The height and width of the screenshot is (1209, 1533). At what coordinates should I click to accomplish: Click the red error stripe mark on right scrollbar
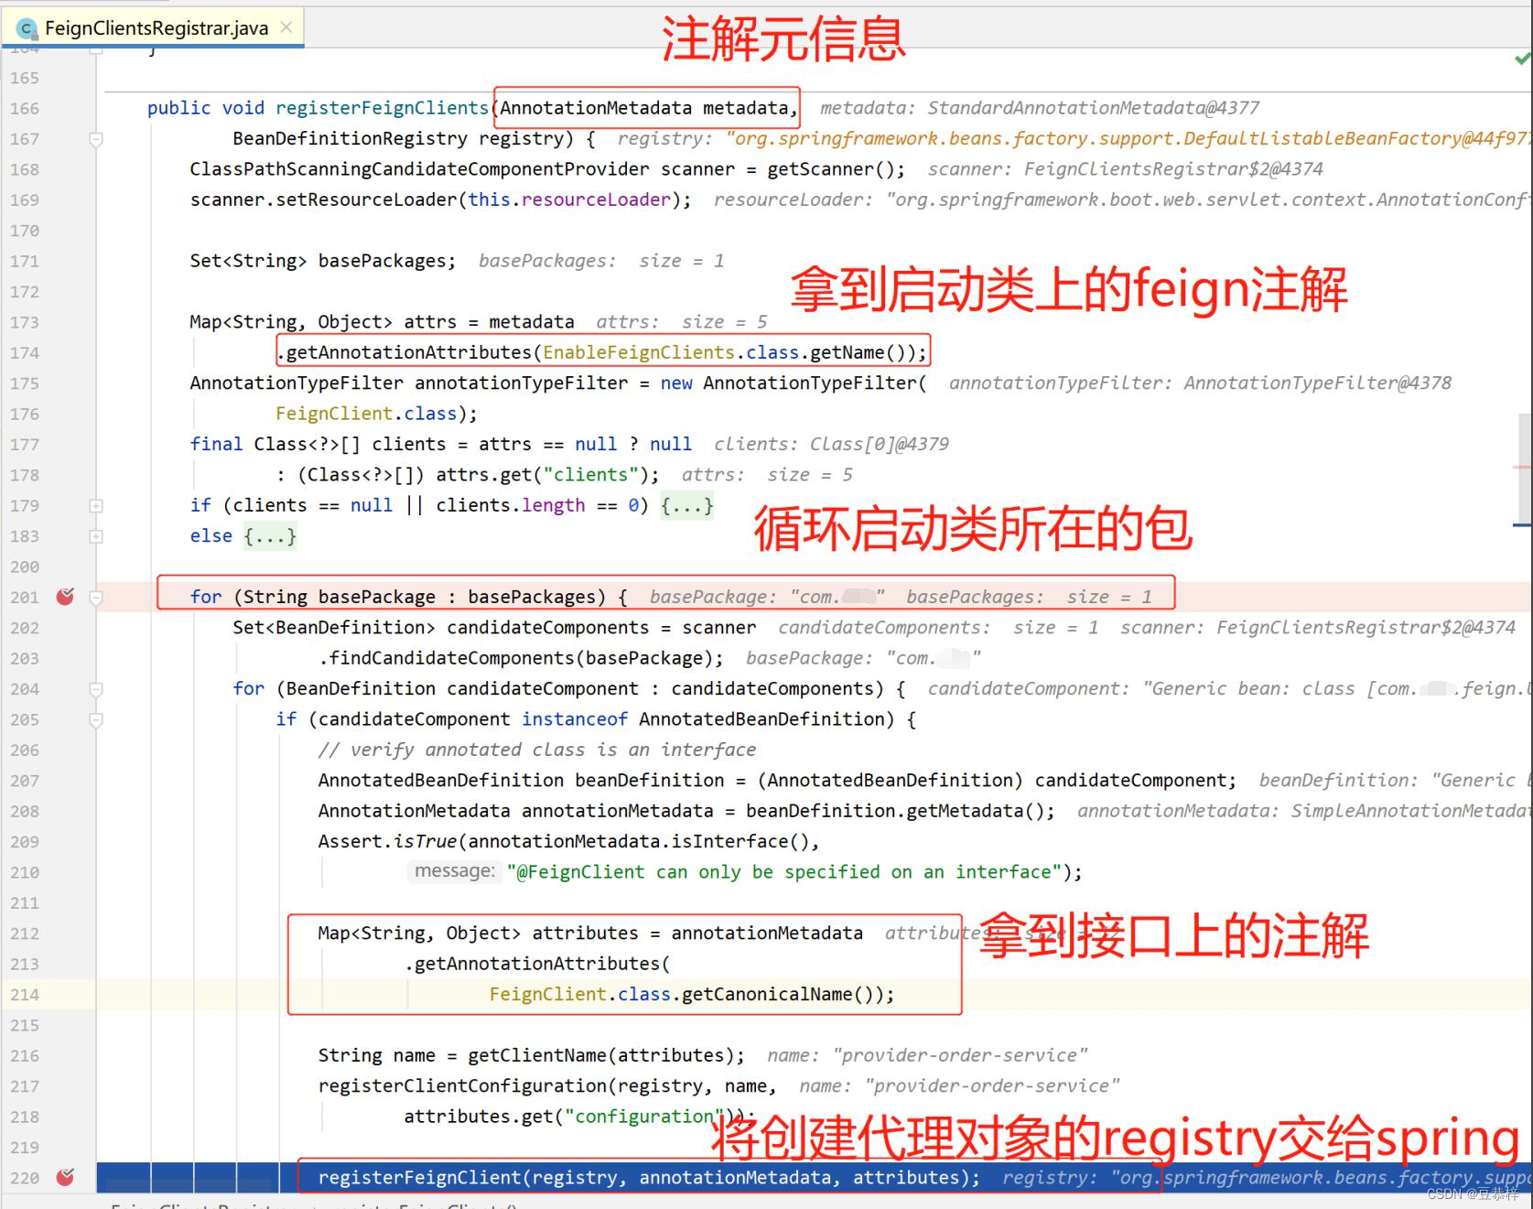point(1523,467)
